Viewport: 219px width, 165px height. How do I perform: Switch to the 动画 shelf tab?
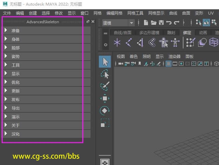[x=203, y=32]
